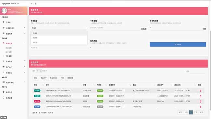Go to the next page (下页)
211x119 pixels.
(196, 112)
